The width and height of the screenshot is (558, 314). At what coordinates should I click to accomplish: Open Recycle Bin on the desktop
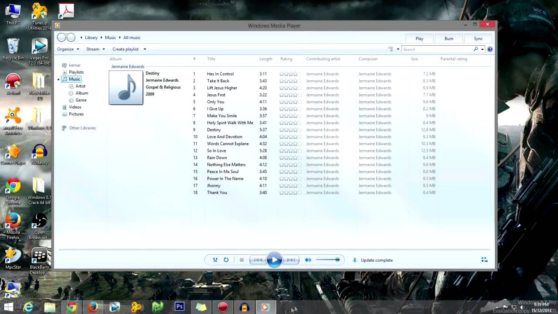click(13, 49)
